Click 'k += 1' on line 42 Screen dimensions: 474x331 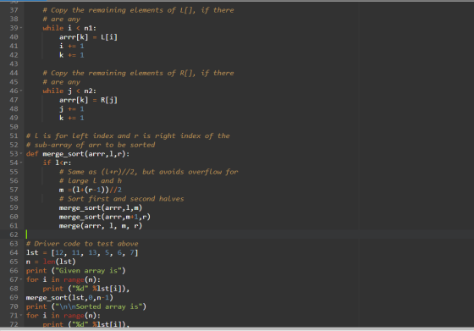(x=72, y=55)
